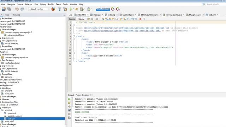This screenshot has height=127, width=226.
Task: Open the Run Project dropdown arrow
Action: [x=73, y=9]
